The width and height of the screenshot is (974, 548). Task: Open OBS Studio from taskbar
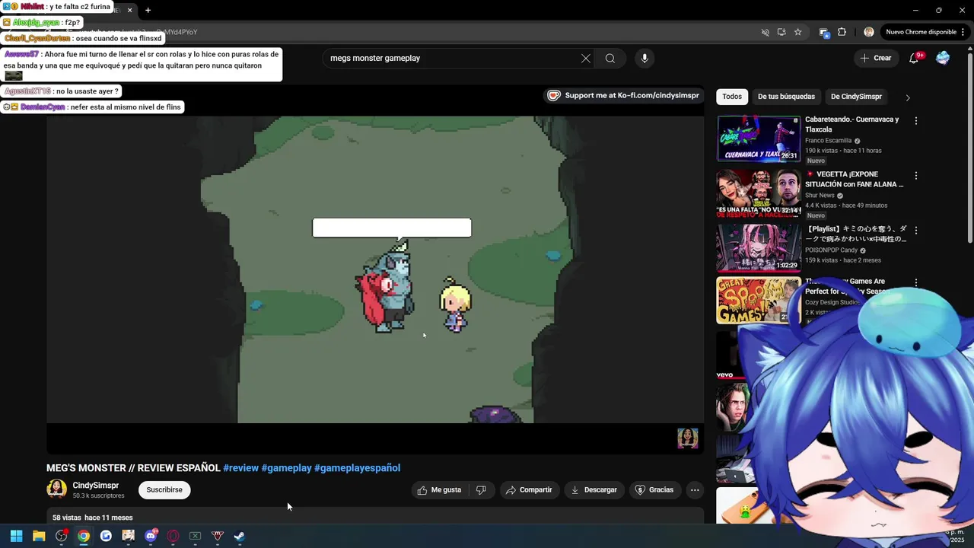point(62,536)
